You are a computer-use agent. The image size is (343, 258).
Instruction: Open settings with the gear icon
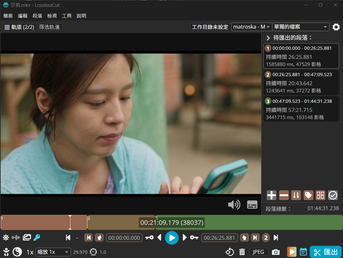[x=336, y=27]
